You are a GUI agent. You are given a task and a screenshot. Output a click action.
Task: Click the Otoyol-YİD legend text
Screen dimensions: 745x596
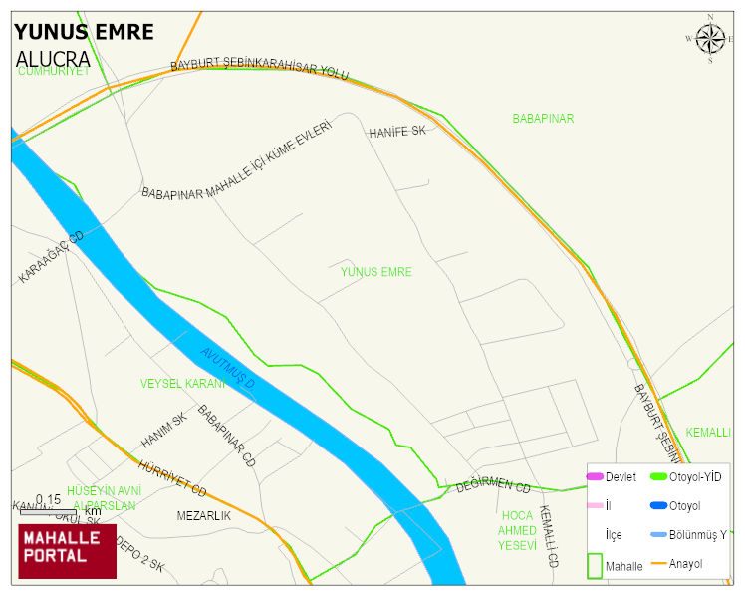pos(695,477)
